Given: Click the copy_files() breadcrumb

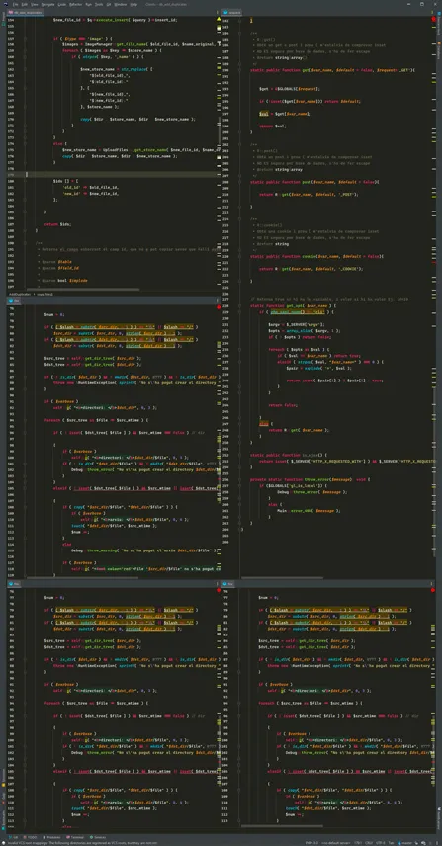Looking at the screenshot, I should [44, 294].
